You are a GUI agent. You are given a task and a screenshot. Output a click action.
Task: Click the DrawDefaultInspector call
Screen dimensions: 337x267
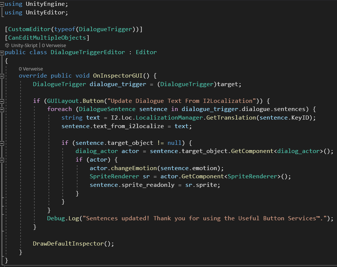click(x=68, y=244)
